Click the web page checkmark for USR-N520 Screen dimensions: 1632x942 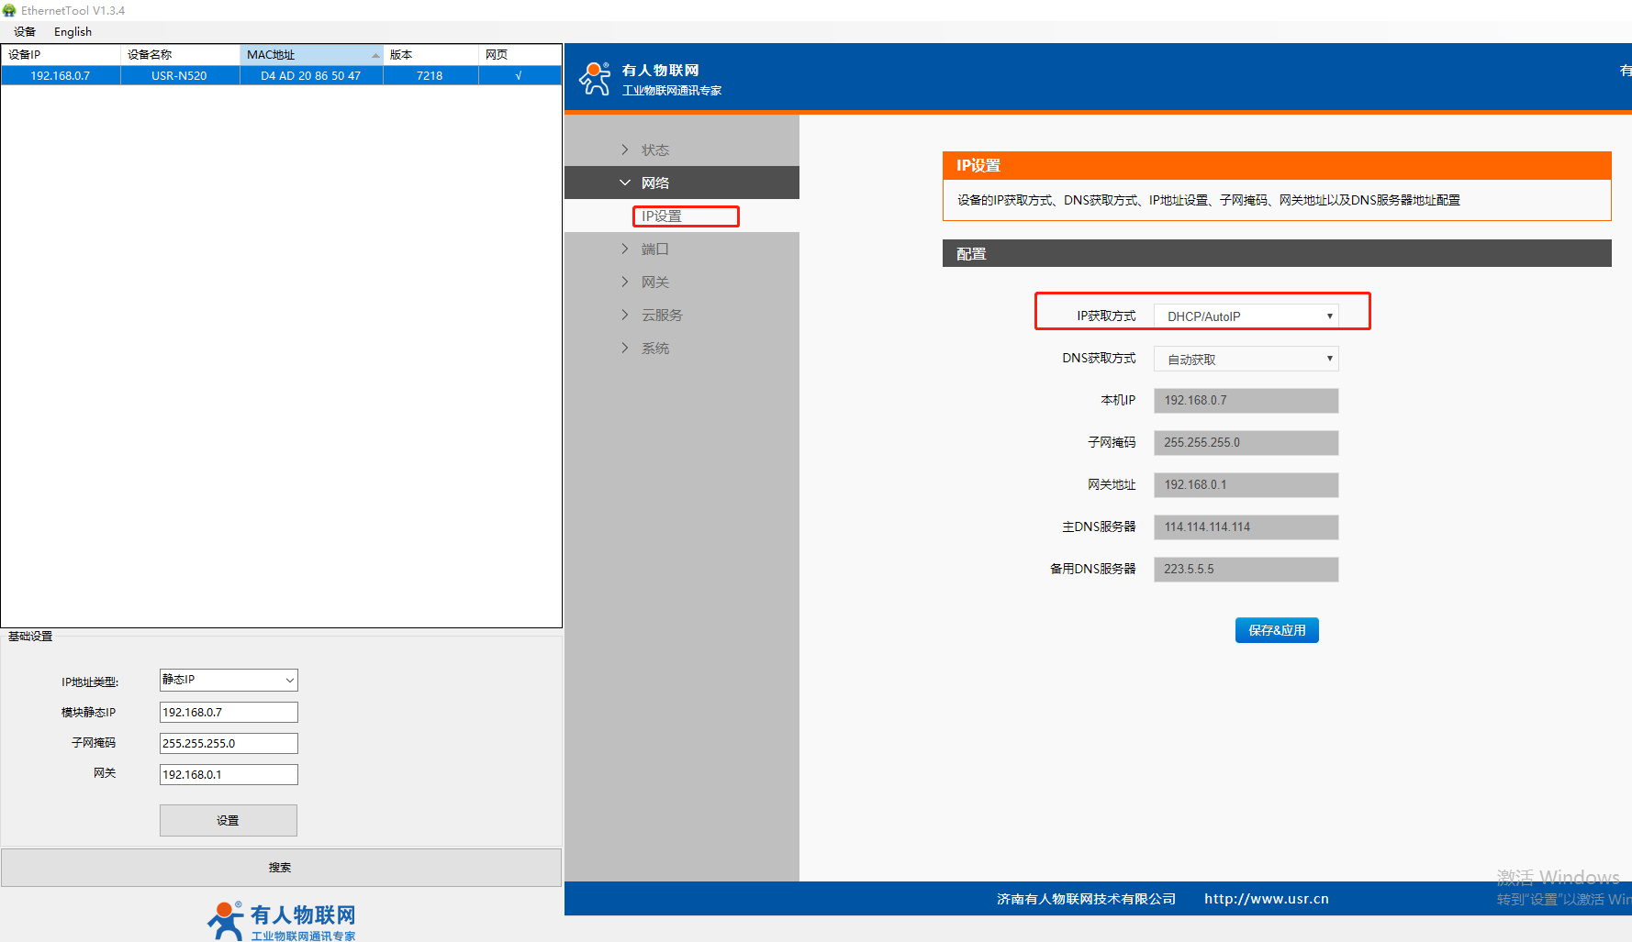(519, 76)
